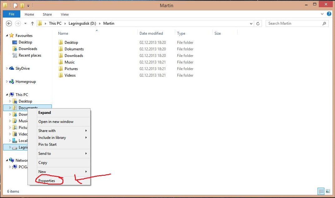Open the File ribbon tab
The image size is (335, 198).
click(x=12, y=14)
